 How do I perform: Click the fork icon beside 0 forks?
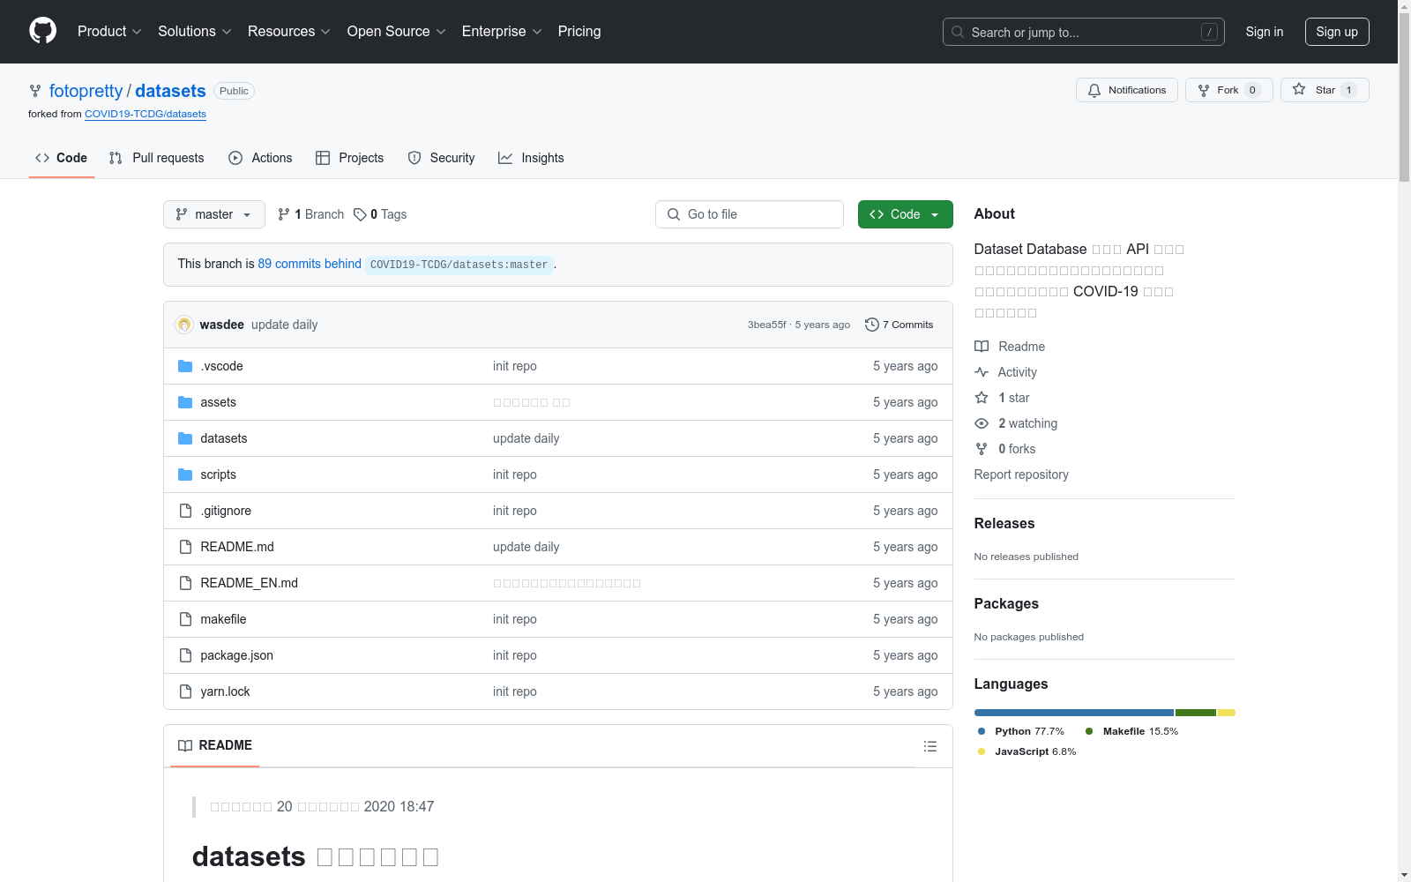click(982, 449)
